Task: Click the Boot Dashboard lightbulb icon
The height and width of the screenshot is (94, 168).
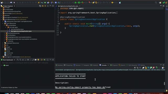Action: point(38,60)
